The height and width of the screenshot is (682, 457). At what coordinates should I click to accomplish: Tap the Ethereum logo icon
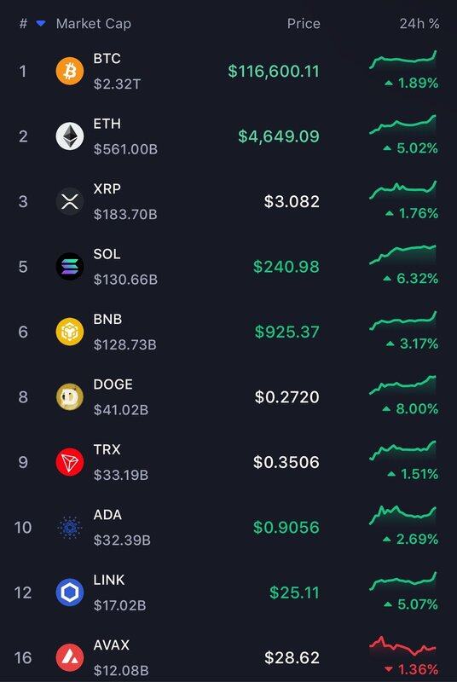click(x=70, y=136)
